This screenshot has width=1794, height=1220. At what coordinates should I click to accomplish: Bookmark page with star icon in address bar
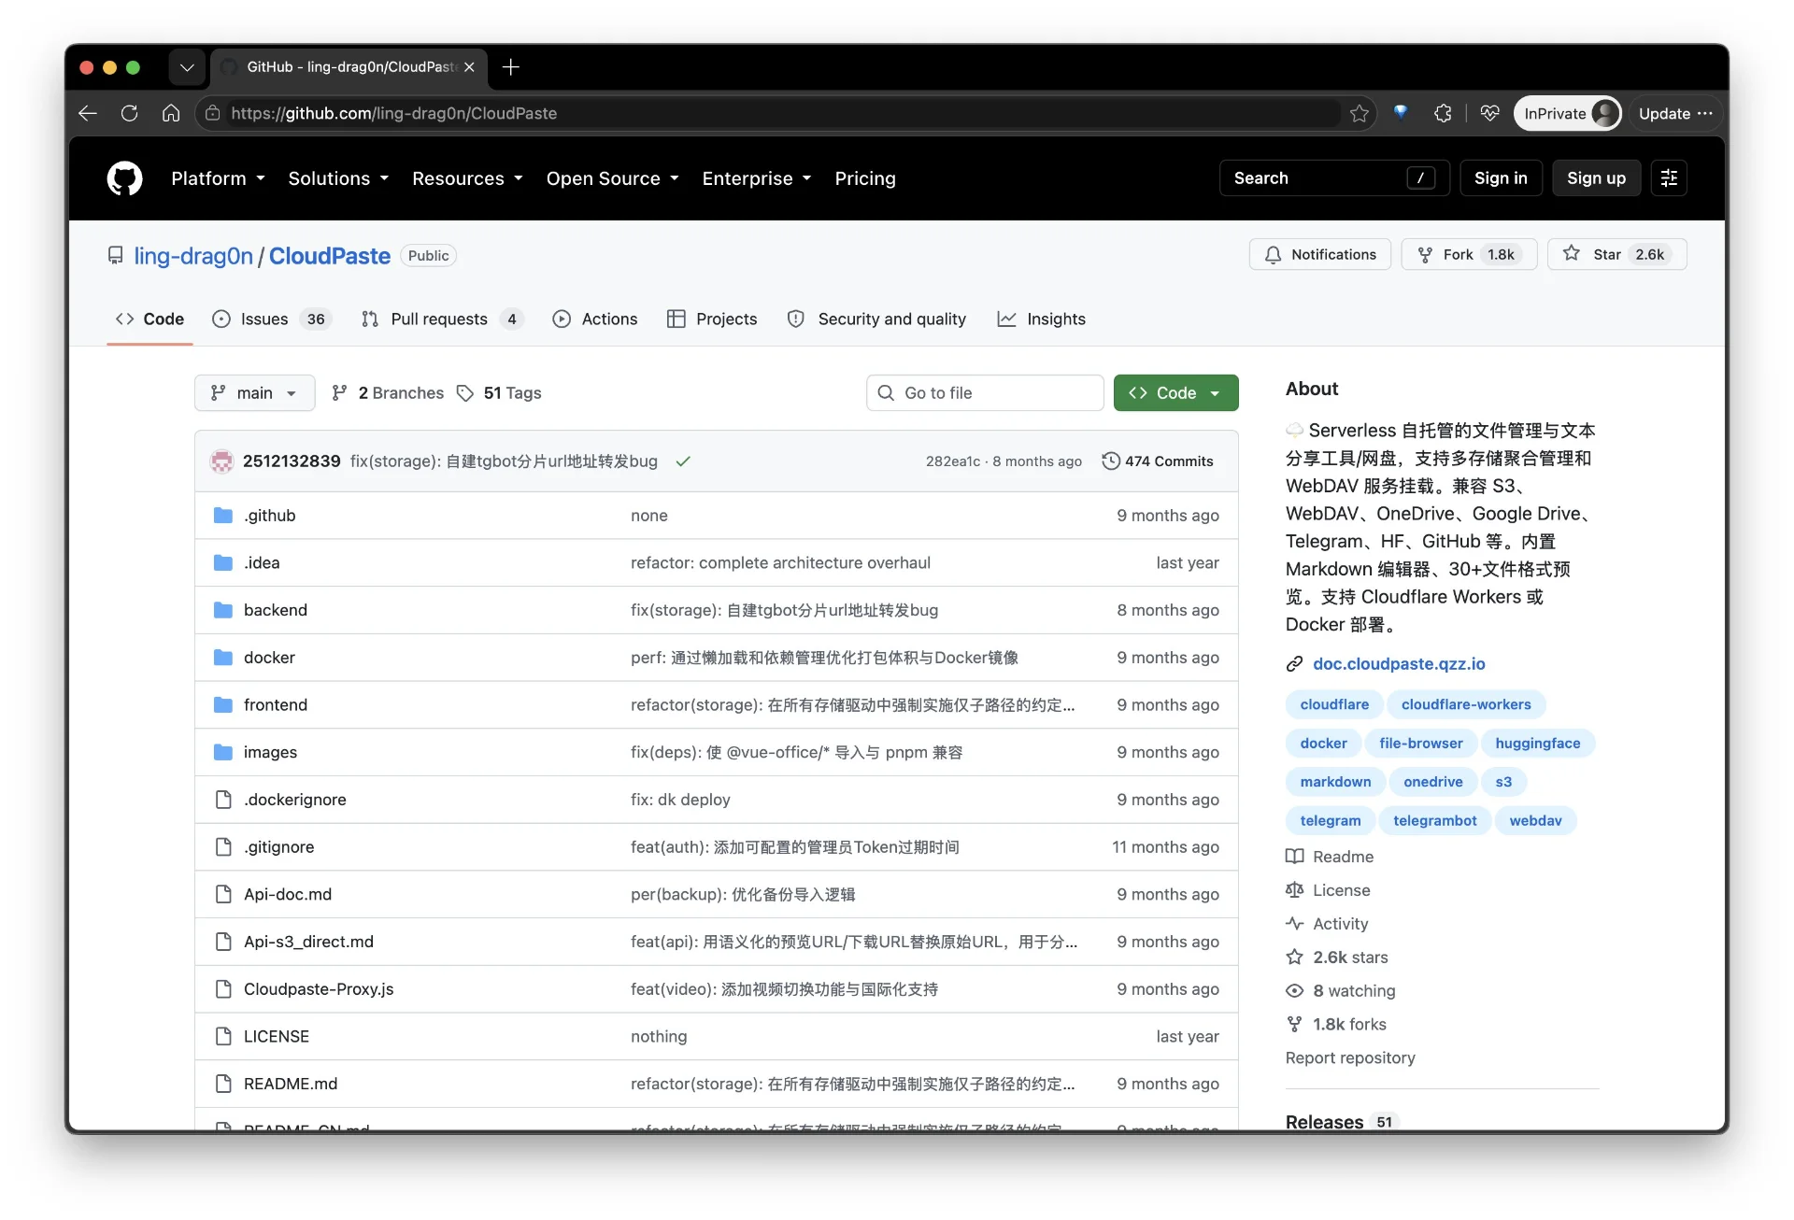(x=1359, y=113)
